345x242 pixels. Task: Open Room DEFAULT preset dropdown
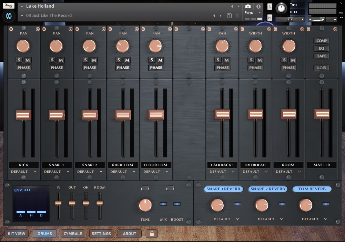click(288, 171)
